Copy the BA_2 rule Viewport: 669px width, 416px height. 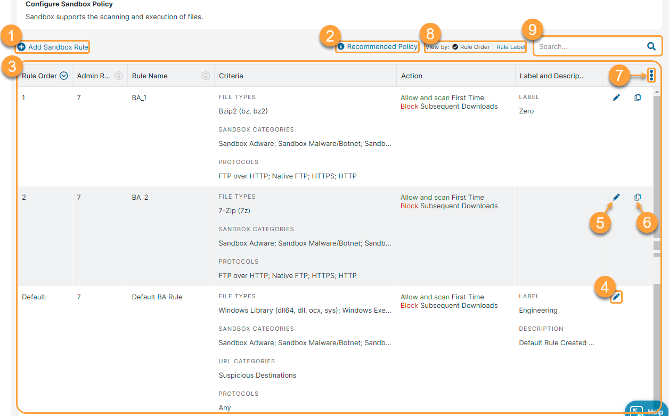[638, 197]
